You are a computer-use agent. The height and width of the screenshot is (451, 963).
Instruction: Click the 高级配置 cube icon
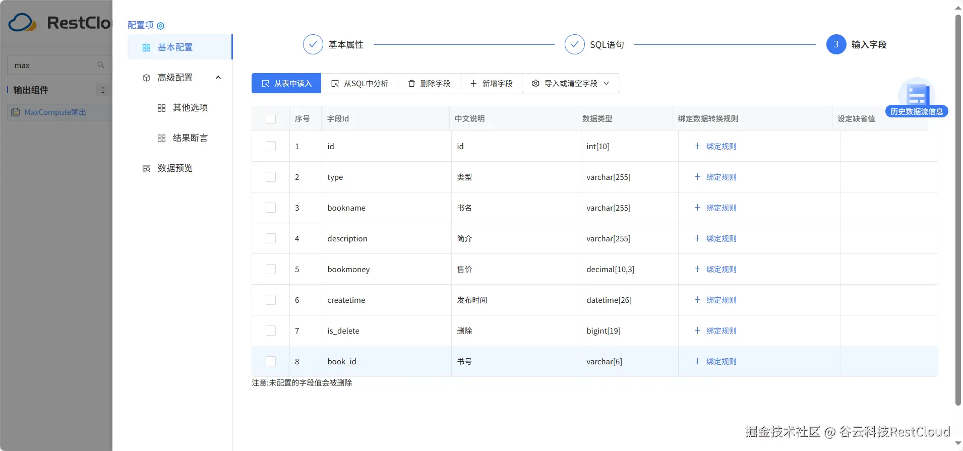[146, 78]
